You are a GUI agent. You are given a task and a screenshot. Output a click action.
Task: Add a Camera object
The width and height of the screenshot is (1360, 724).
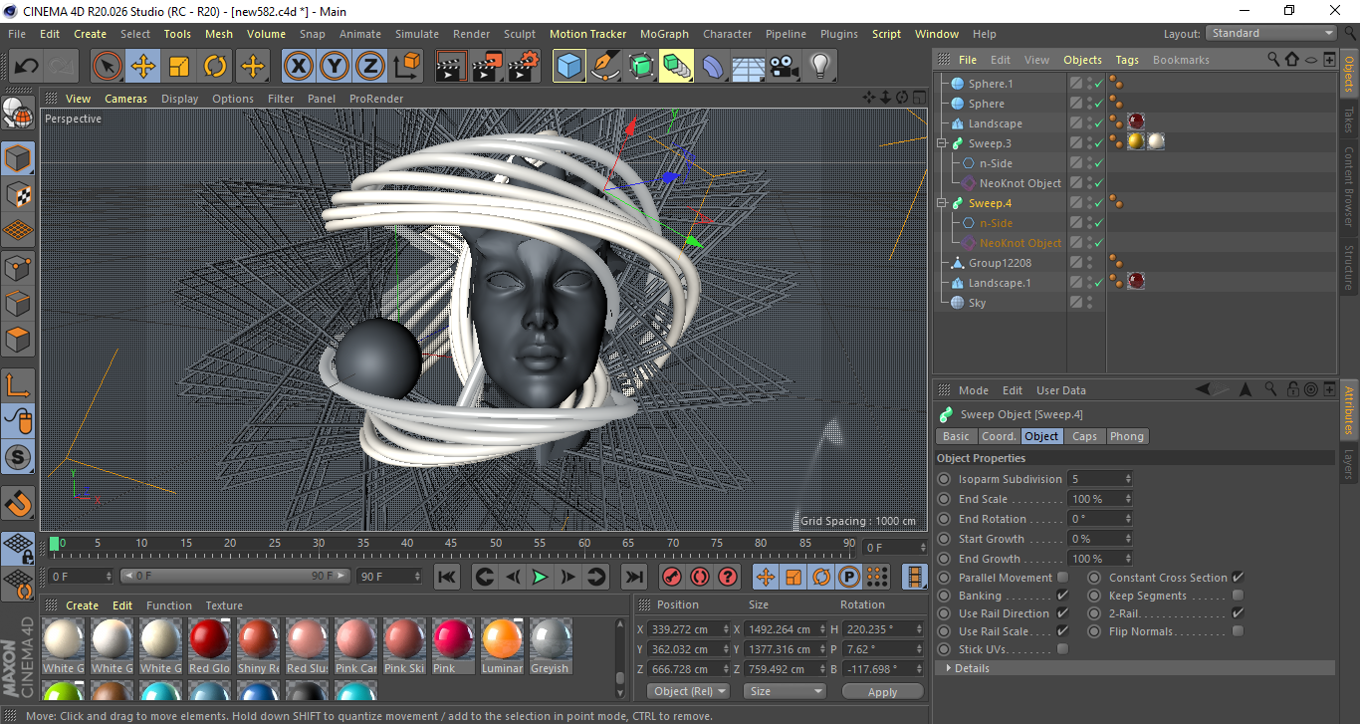(x=785, y=67)
